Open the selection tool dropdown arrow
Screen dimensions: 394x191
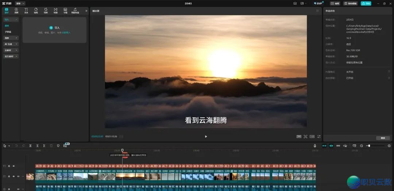tap(9, 146)
